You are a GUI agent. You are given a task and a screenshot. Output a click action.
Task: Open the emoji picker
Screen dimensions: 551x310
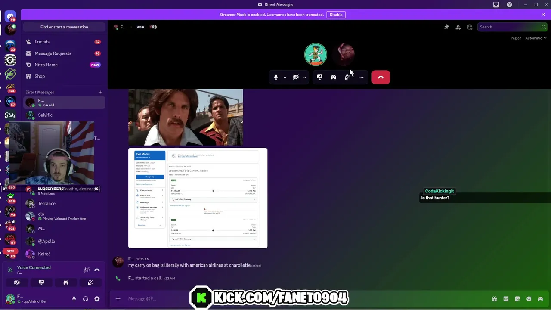(x=529, y=299)
